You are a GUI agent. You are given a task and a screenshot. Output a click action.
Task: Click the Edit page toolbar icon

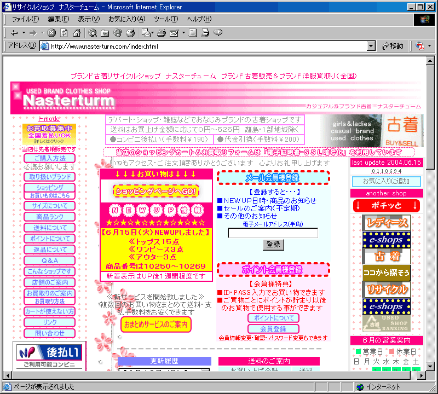[174, 33]
